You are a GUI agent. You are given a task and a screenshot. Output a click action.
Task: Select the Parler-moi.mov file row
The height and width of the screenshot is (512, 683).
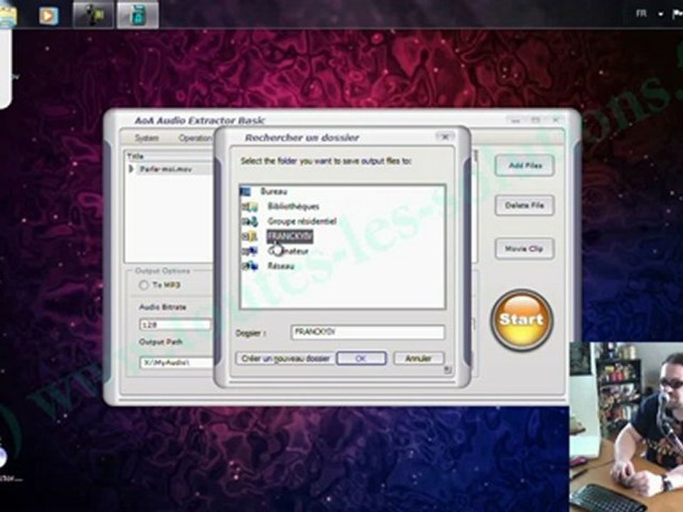click(x=170, y=169)
